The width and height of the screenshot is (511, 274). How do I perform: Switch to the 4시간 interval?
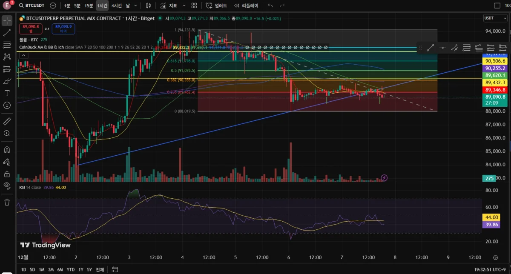pos(116,6)
